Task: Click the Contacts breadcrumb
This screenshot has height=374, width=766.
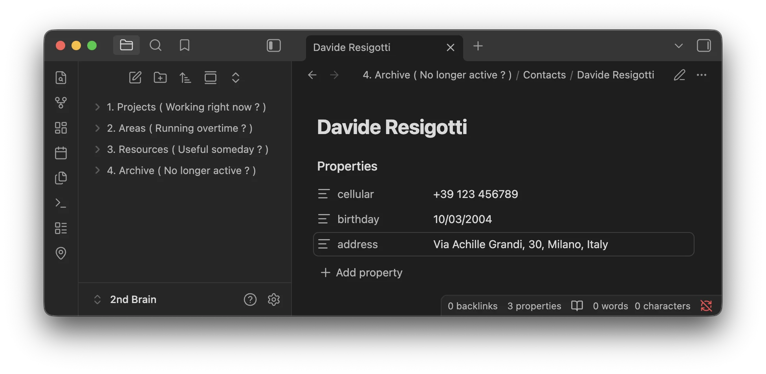Action: [544, 75]
